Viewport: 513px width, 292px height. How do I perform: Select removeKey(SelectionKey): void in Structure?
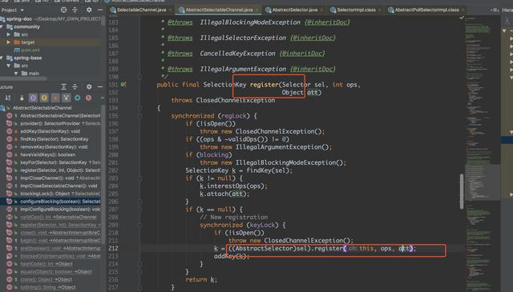(54, 147)
